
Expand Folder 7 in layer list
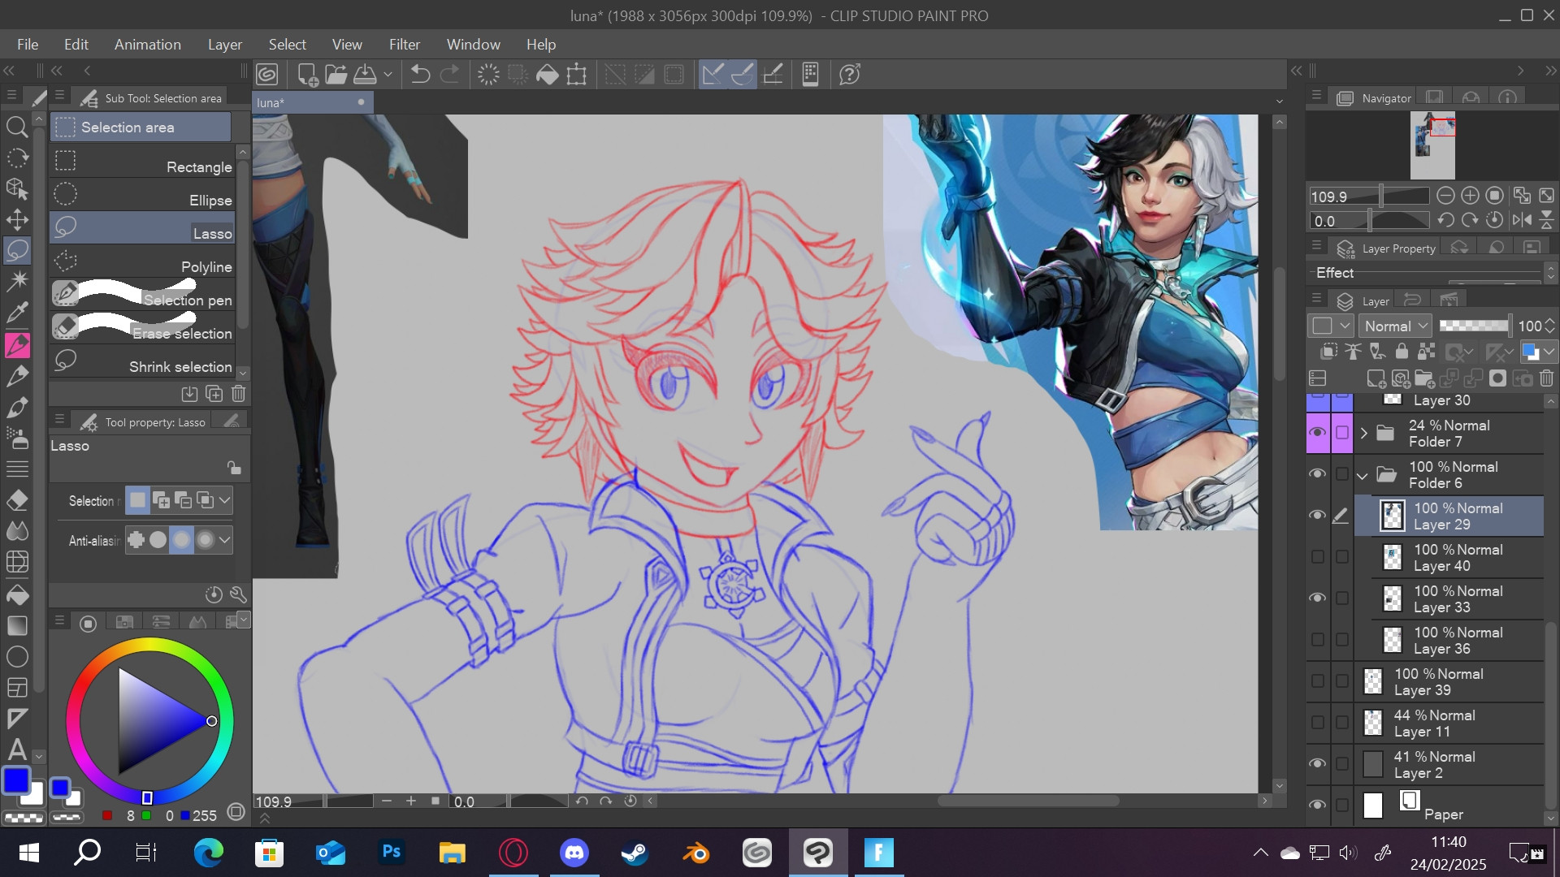1364,433
